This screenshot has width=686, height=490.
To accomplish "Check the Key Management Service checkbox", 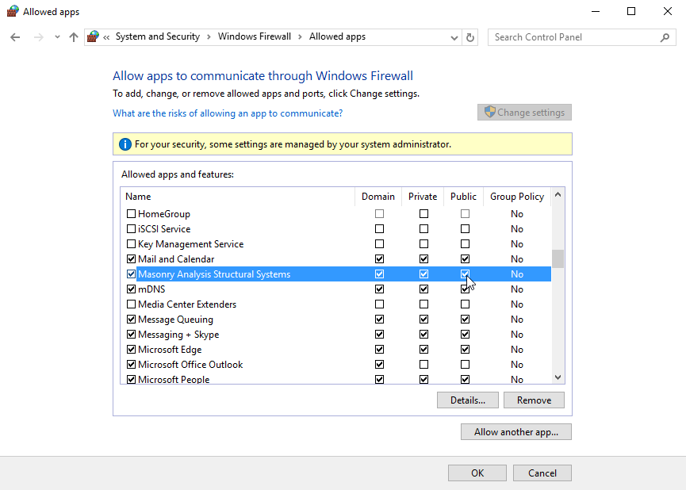I will pos(131,244).
